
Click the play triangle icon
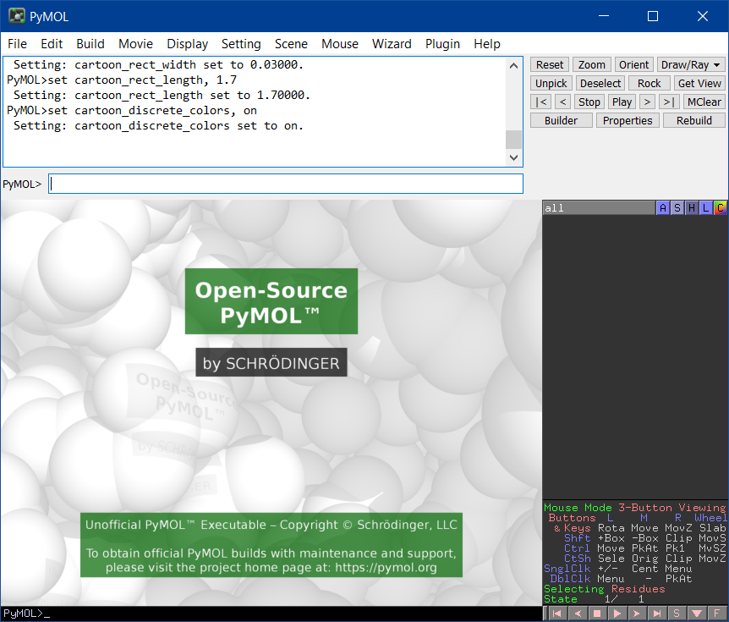617,614
